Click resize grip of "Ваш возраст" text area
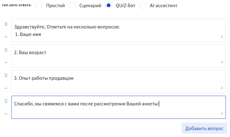The width and height of the screenshot is (230, 137). click(x=222, y=62)
